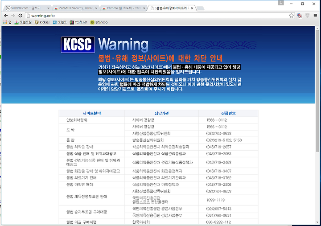The image size is (321, 226).
Task: Open the 토렌트 bookmark
Action: 60,22
